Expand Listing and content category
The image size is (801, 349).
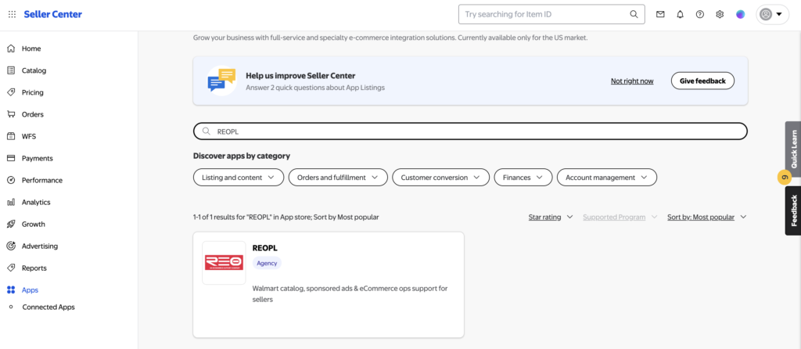(x=238, y=178)
